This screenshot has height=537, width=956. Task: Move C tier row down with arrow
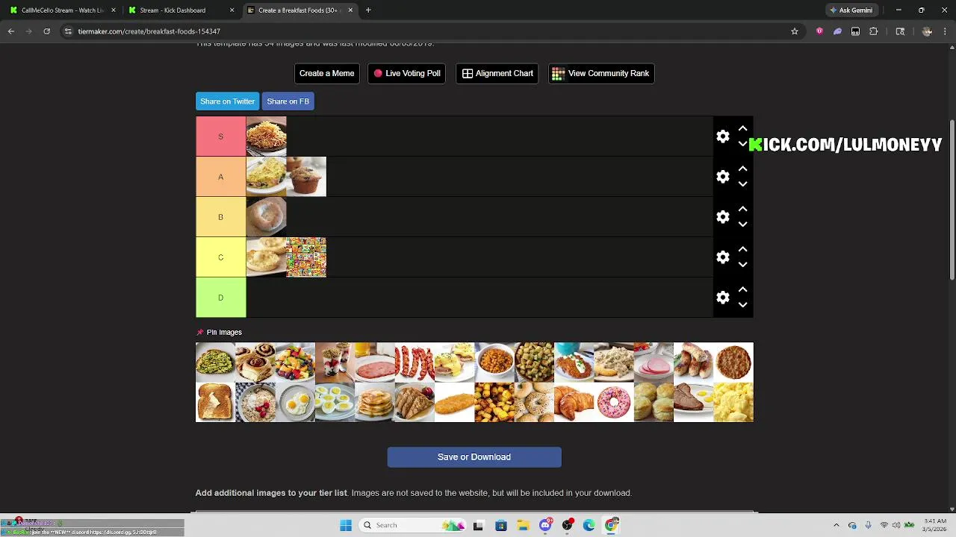point(742,265)
